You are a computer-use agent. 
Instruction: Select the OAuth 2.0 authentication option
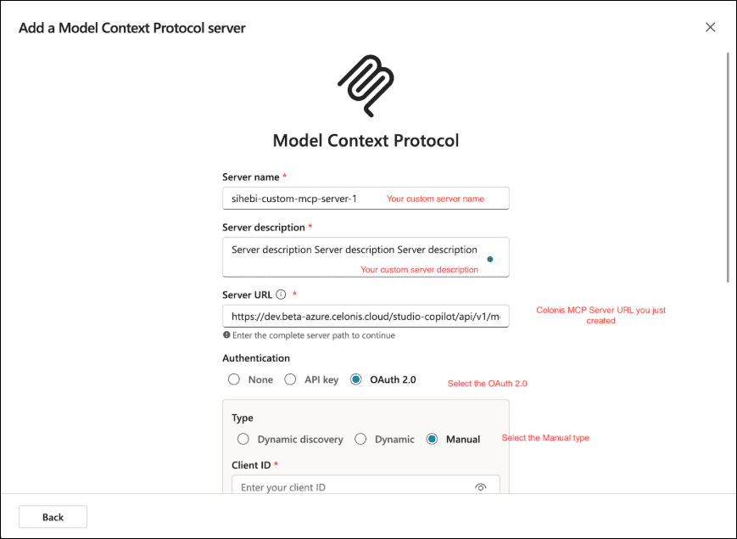click(x=355, y=379)
